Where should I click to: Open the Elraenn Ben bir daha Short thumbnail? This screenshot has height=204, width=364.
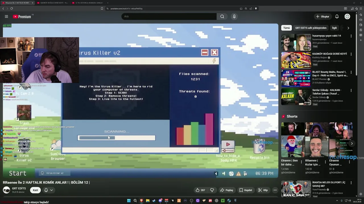pos(292,140)
